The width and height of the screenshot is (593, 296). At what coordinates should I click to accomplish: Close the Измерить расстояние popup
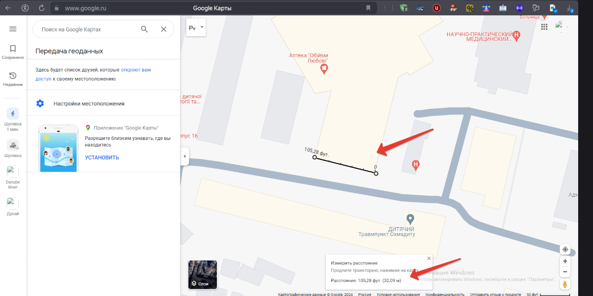(429, 259)
